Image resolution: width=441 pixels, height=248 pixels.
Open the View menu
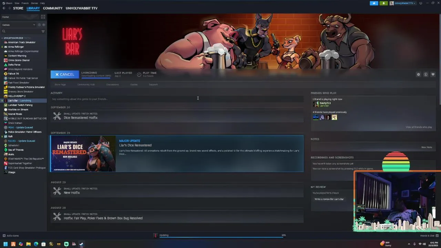17,3
